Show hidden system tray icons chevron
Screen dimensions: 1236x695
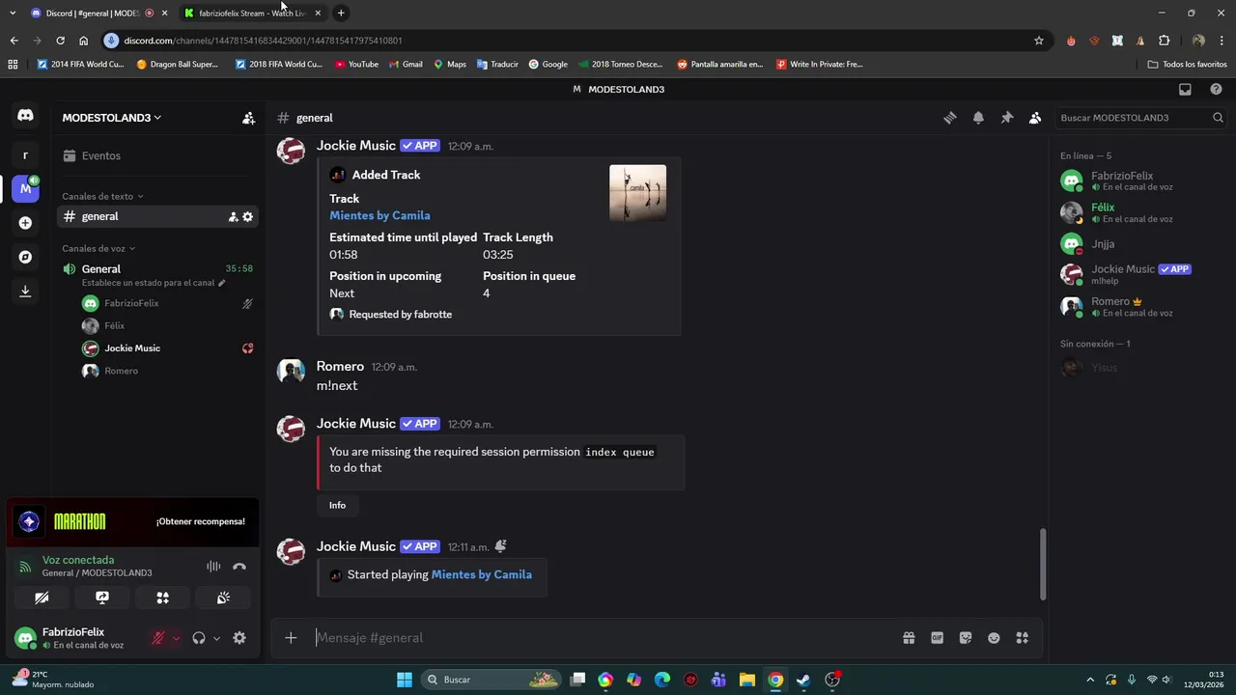(1090, 680)
